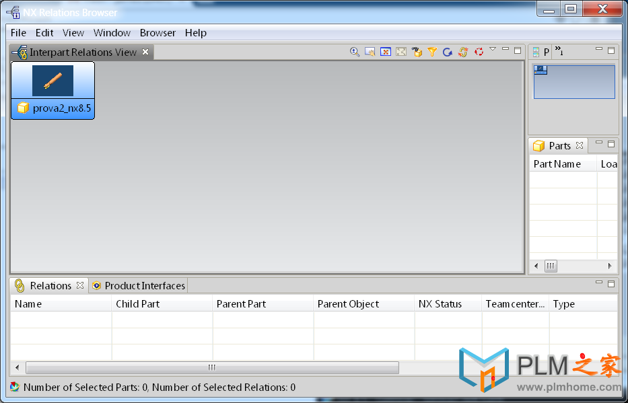Sort by the Parent Object column header

364,304
